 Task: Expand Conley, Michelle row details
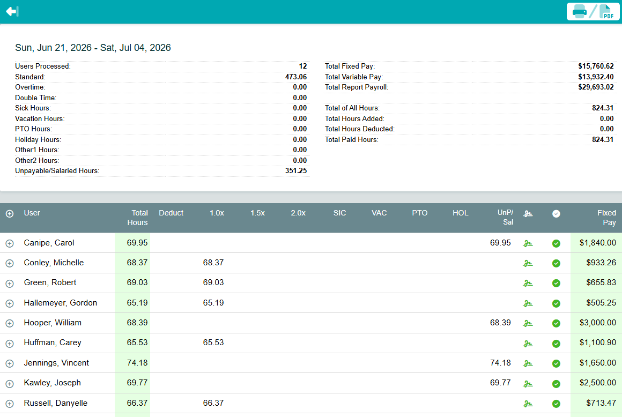(10, 263)
